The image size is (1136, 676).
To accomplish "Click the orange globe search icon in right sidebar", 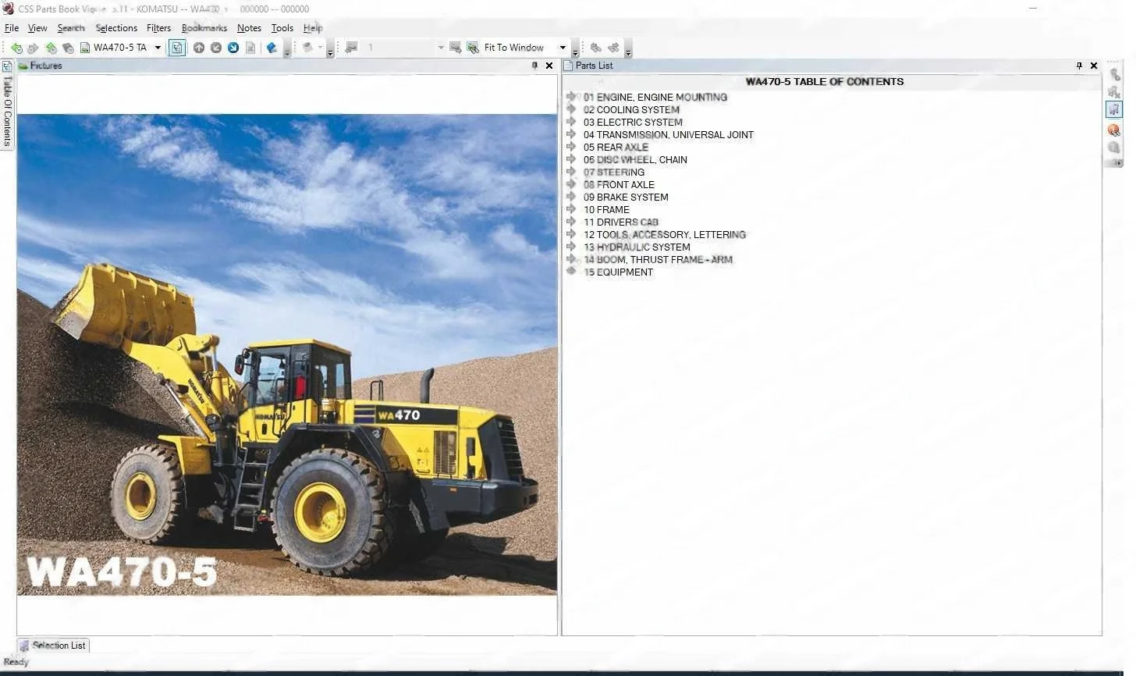I will pos(1114,130).
